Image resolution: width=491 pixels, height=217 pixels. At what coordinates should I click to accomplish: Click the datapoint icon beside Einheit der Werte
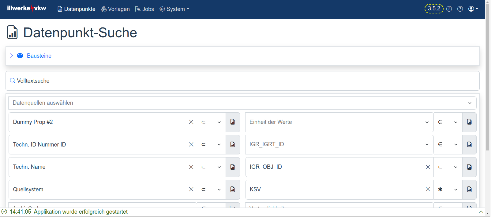[x=469, y=122]
